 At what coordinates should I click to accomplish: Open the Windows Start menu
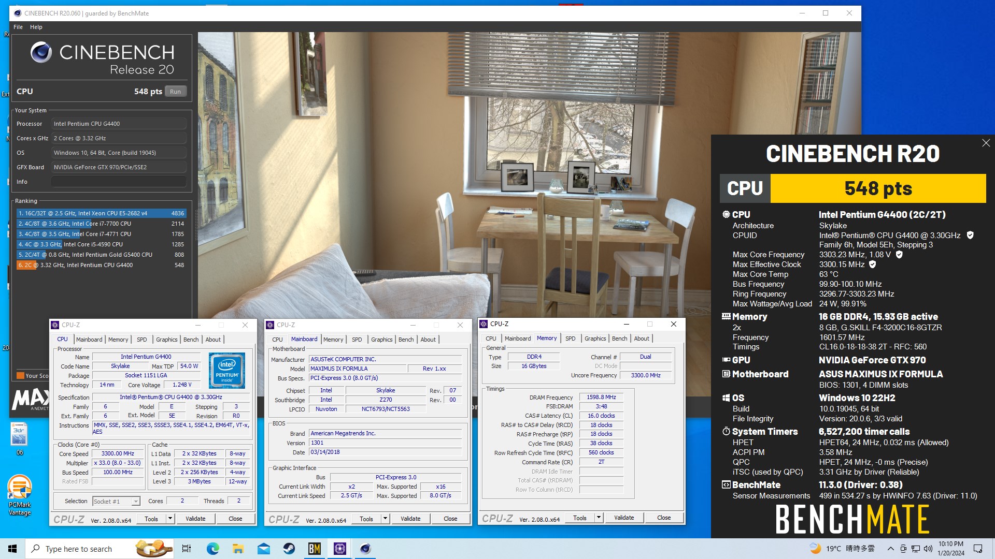click(x=12, y=549)
